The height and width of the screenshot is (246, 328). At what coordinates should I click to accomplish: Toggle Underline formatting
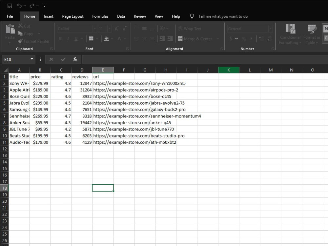point(76,39)
